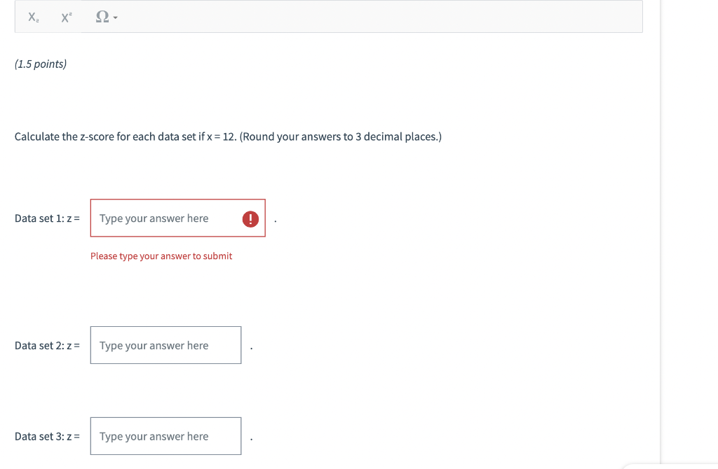Select the subscript formatting icon

point(32,17)
